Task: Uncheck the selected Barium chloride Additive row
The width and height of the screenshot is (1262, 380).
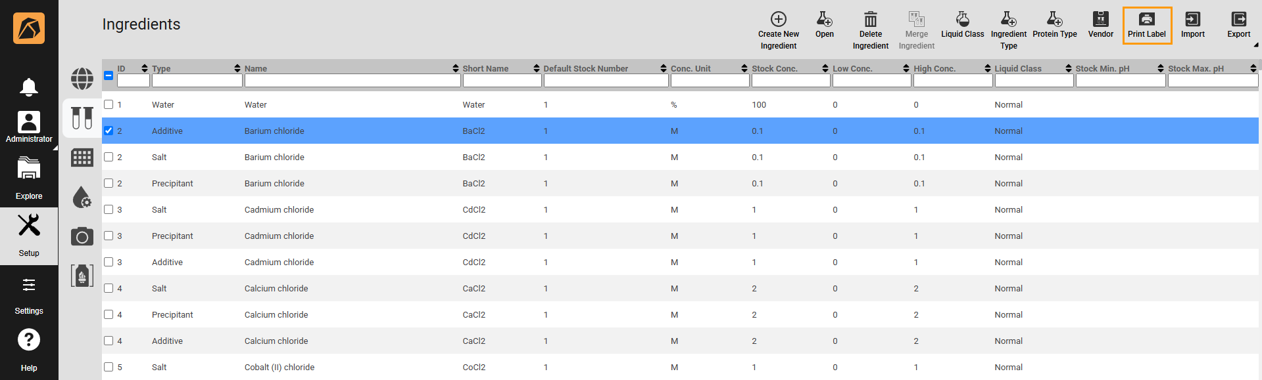Action: (109, 131)
